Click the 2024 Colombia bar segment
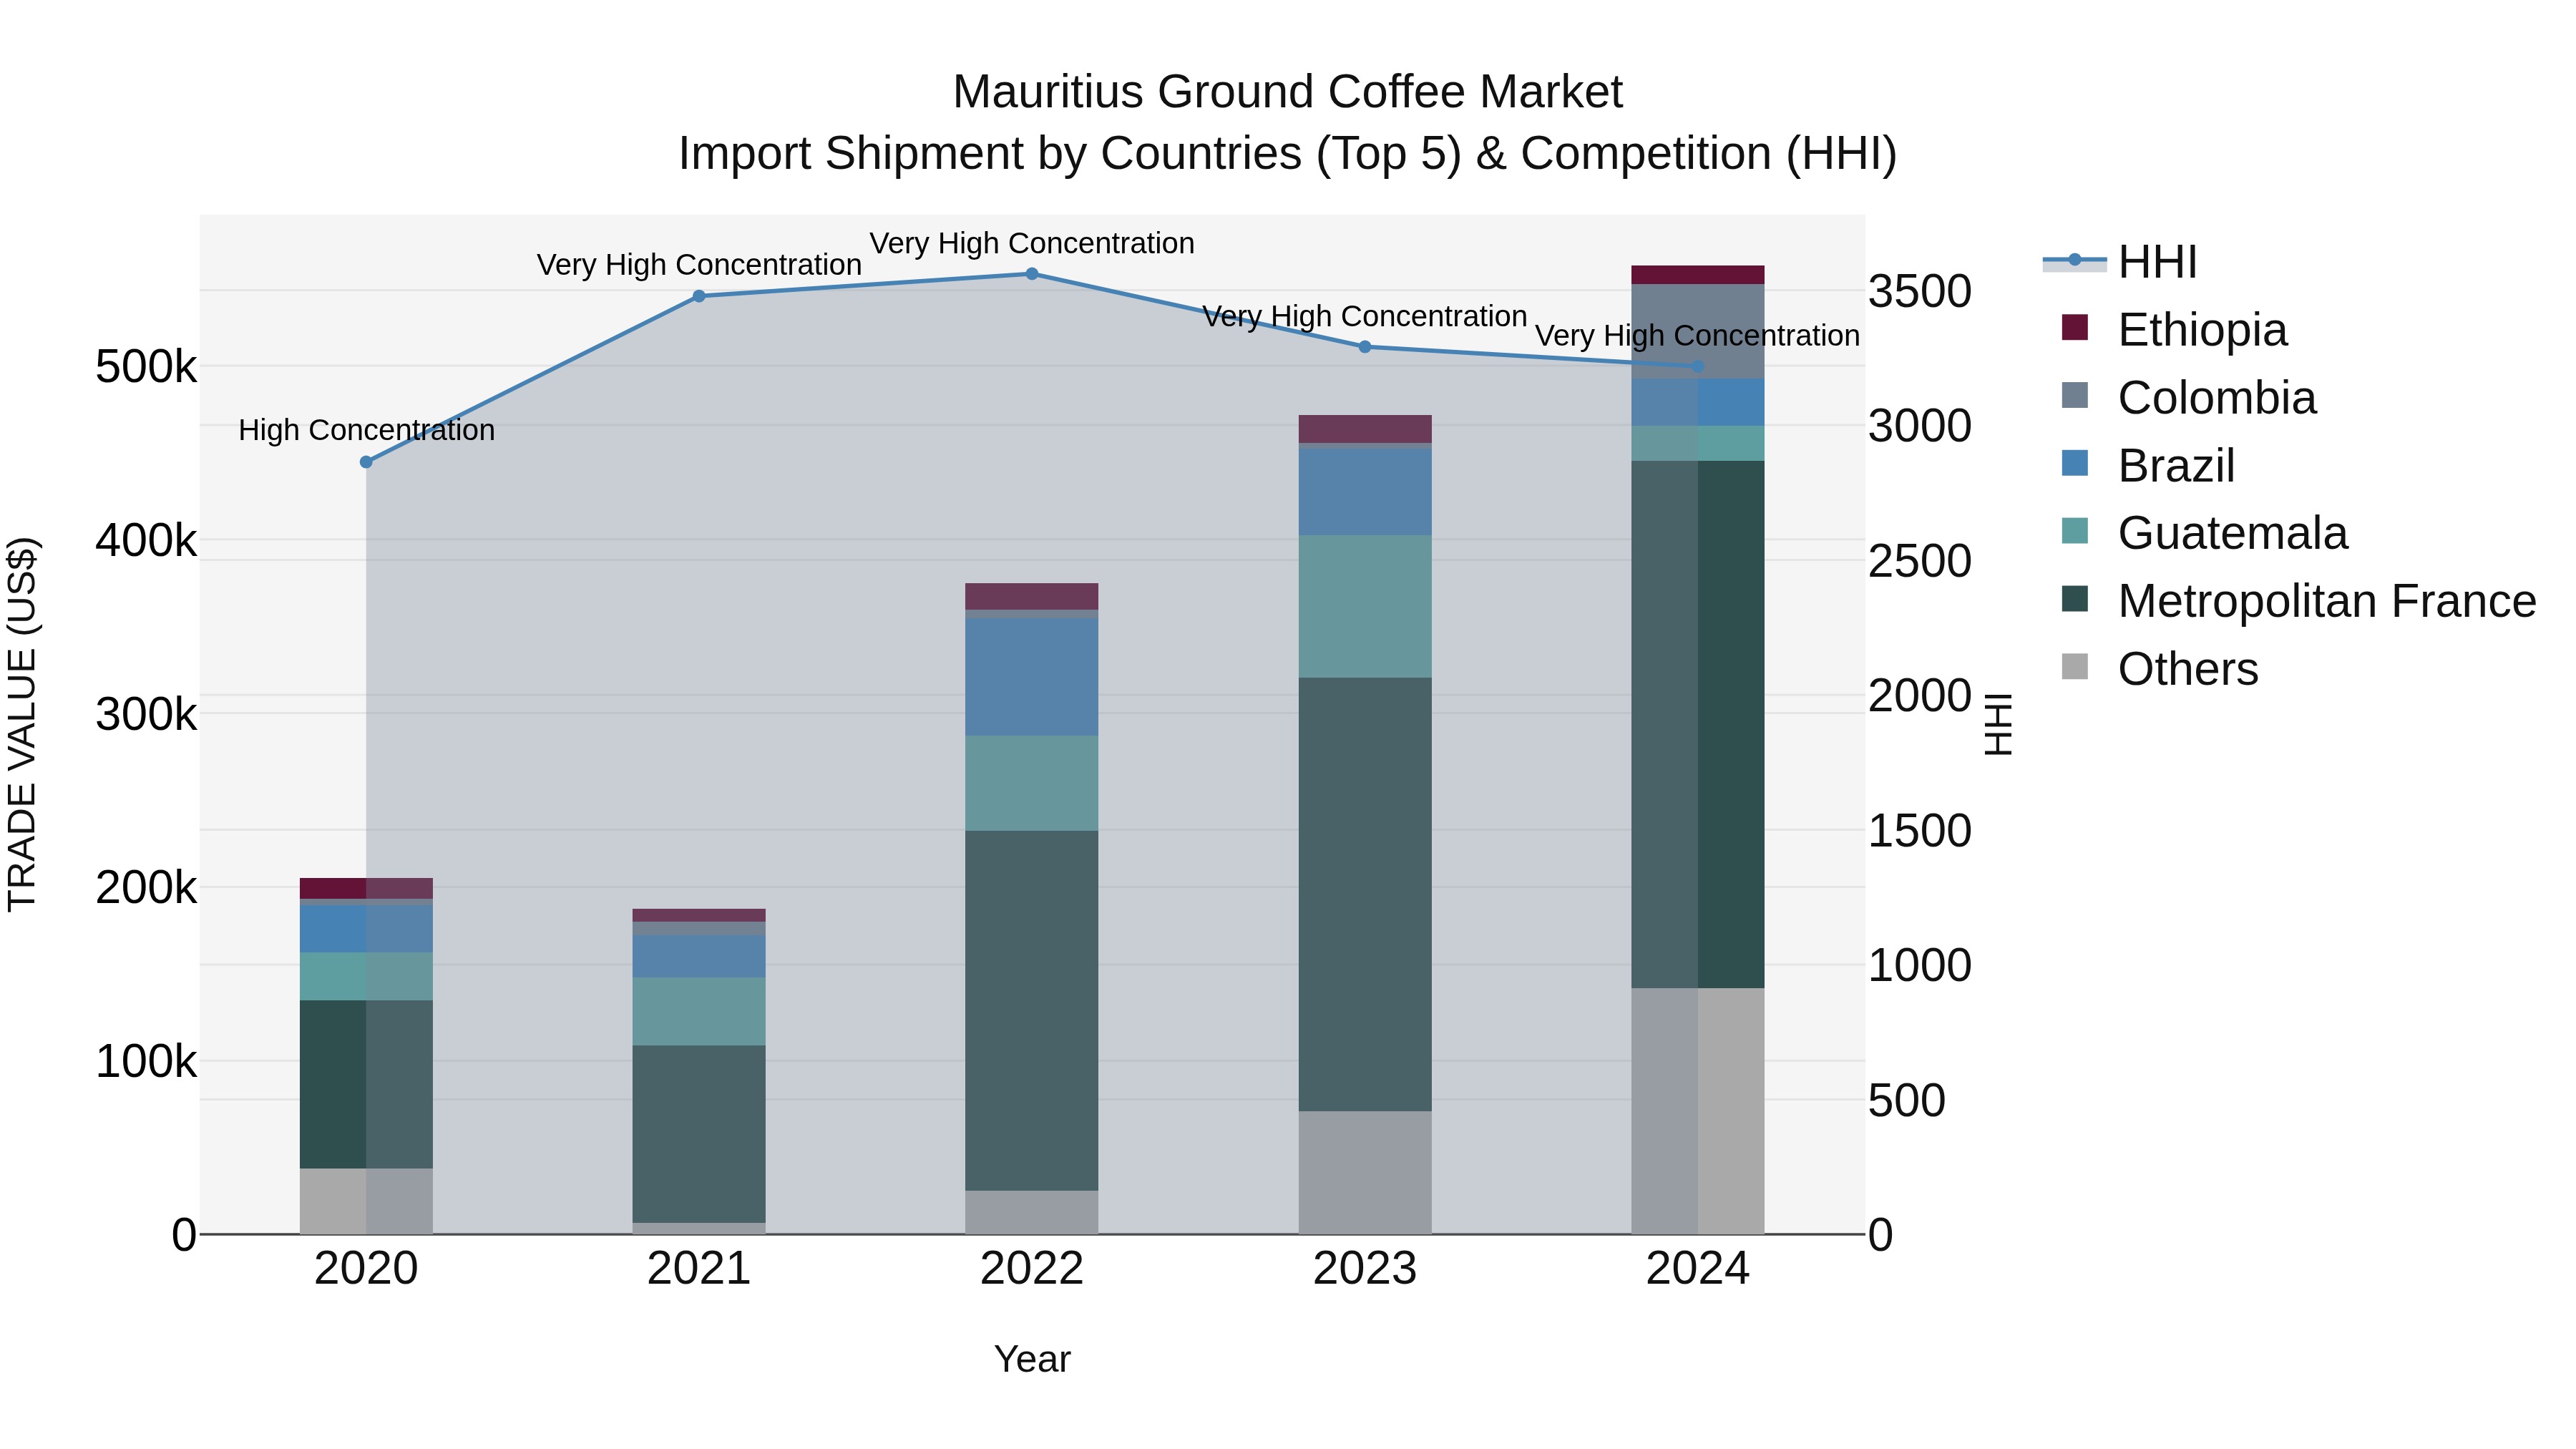Image resolution: width=2576 pixels, height=1449 pixels. point(1698,332)
